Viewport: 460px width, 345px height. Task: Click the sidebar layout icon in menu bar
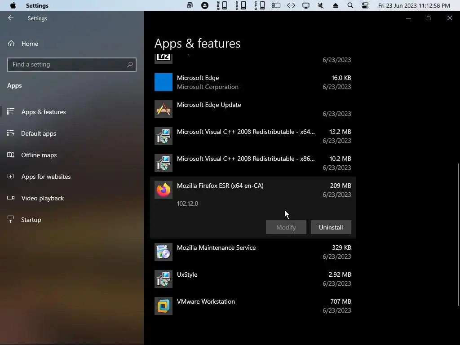coord(276,5)
